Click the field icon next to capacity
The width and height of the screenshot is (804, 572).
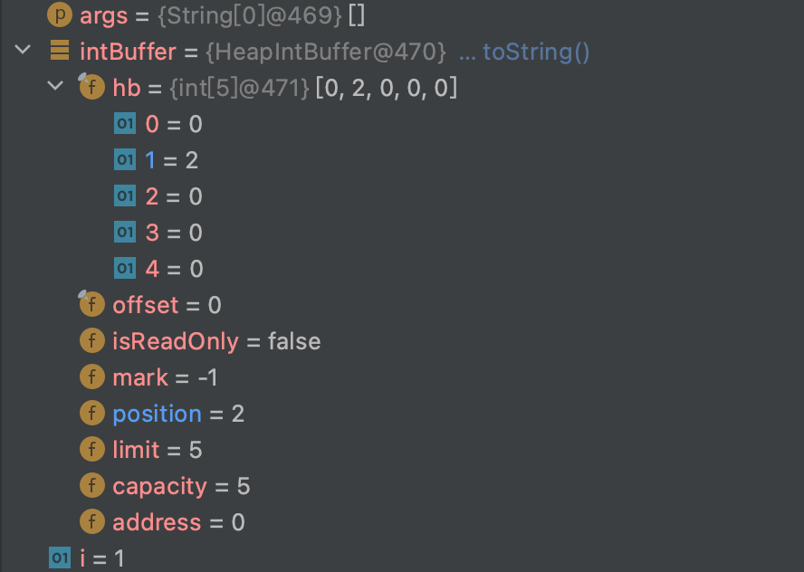tap(91, 486)
